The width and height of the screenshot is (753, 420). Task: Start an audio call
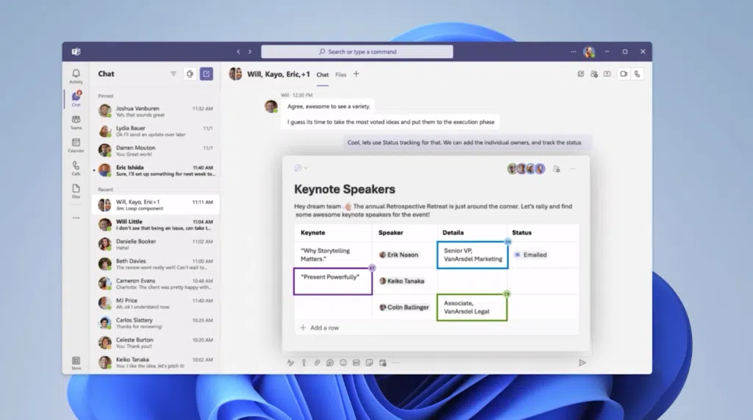[x=638, y=74]
